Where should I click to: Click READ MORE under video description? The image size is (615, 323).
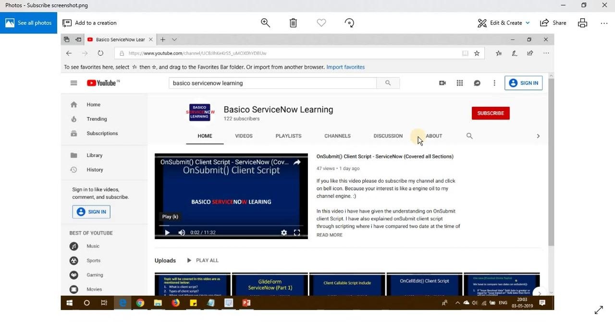(329, 235)
